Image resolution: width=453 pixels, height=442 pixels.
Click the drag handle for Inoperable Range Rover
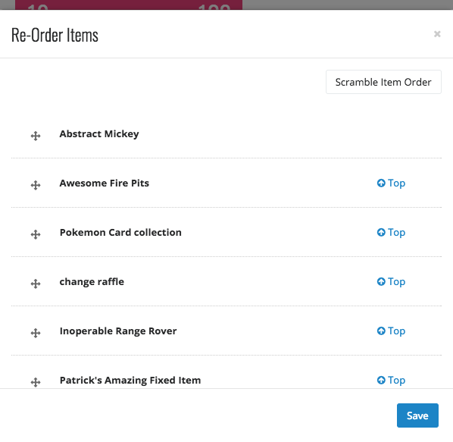pyautogui.click(x=36, y=333)
